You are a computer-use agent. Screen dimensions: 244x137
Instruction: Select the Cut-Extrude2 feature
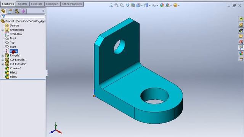click(x=15, y=64)
